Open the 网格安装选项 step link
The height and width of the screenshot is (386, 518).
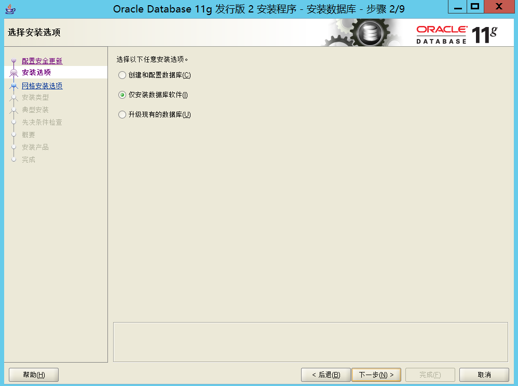tap(42, 86)
